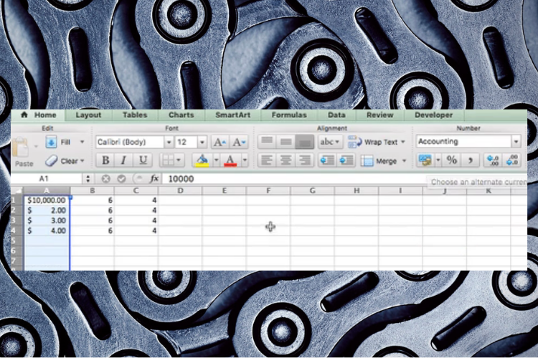538x358 pixels.
Task: Increase font size with the large A button
Action: tap(220, 142)
